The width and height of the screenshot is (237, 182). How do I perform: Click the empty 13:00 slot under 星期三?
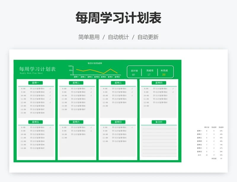pyautogui.click(x=105, y=106)
